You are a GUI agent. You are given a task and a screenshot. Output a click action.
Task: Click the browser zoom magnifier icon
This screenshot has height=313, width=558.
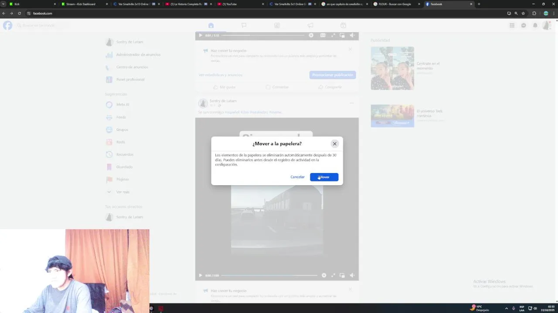pyautogui.click(x=516, y=13)
